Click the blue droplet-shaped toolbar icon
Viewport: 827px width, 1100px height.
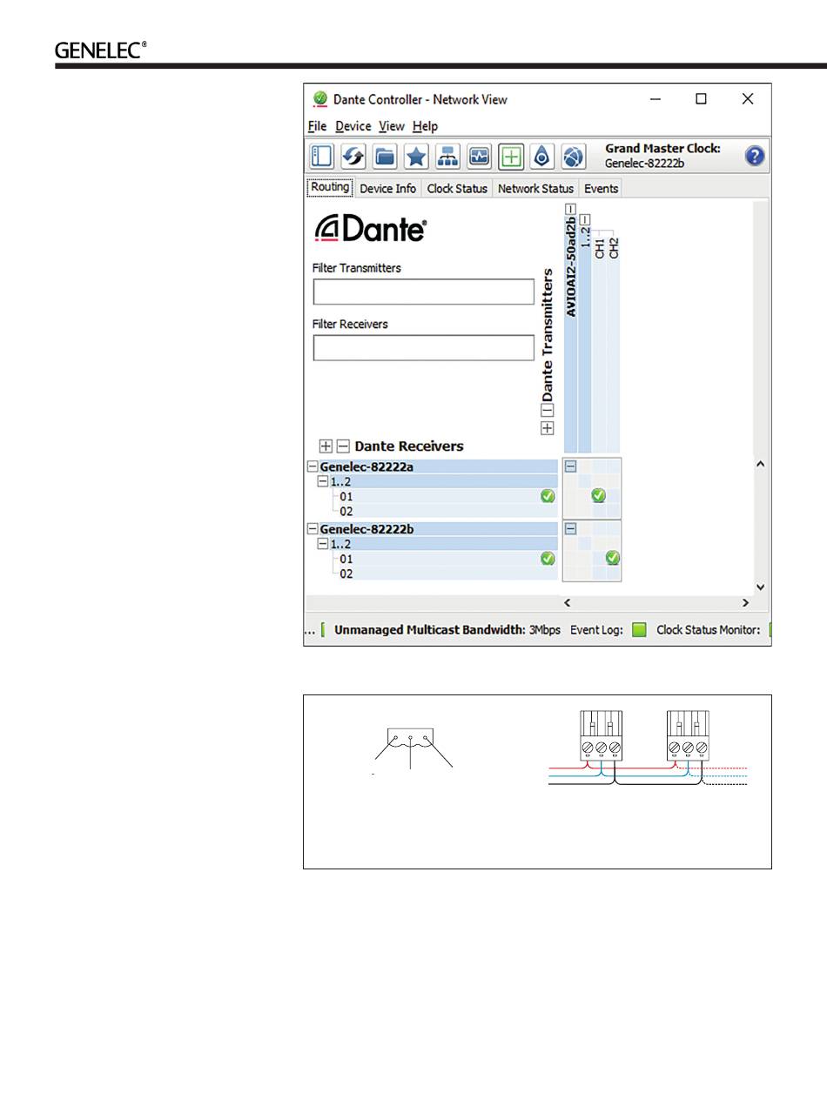pos(541,157)
